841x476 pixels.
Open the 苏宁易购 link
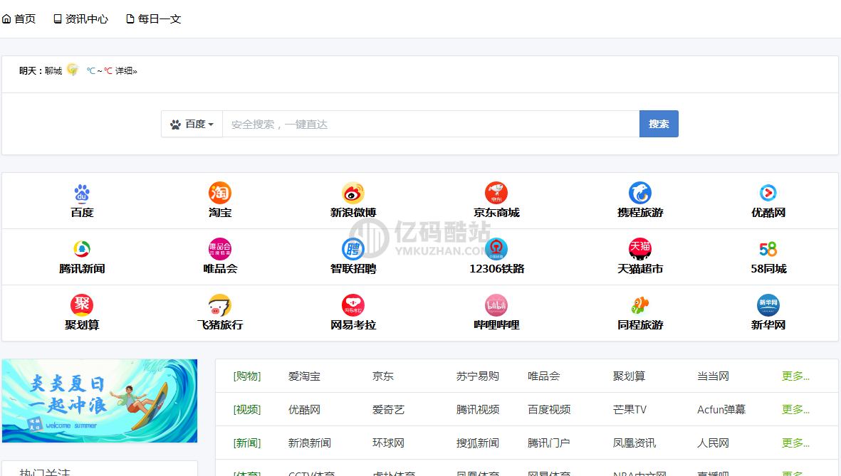(477, 376)
